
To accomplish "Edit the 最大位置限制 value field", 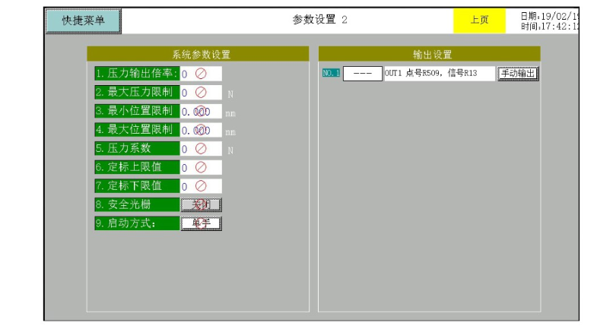I will pos(201,130).
